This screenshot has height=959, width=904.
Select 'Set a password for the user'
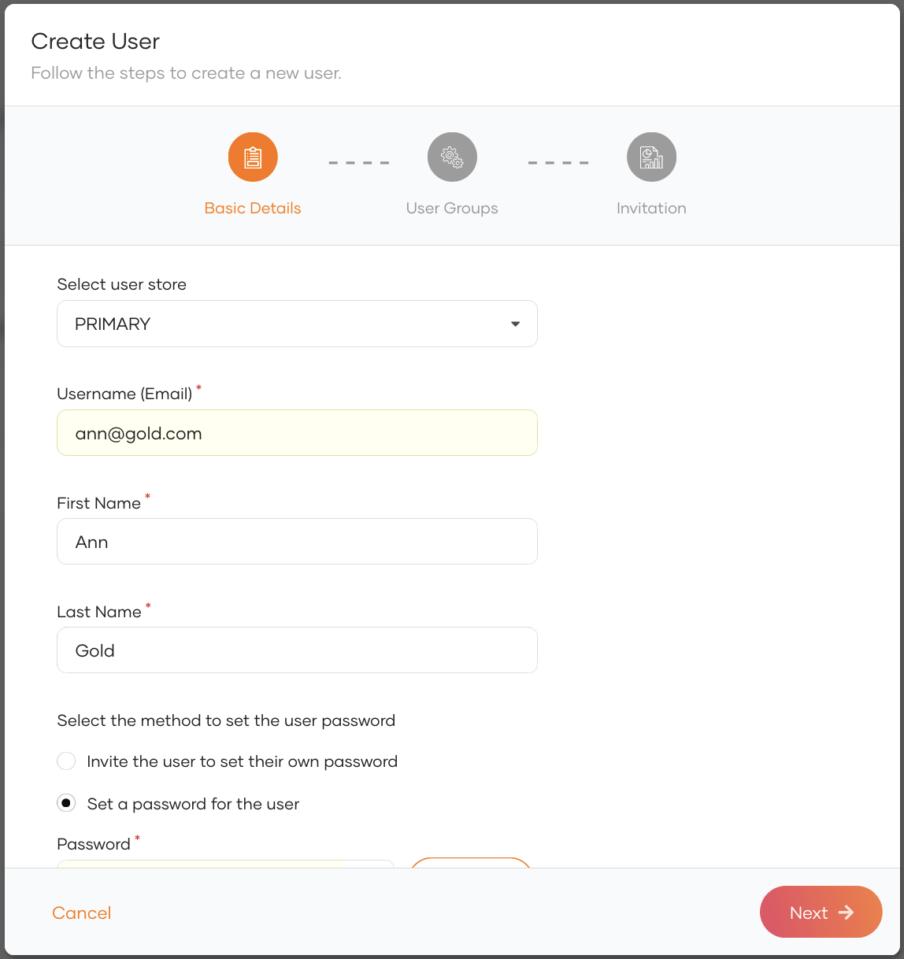pos(66,803)
